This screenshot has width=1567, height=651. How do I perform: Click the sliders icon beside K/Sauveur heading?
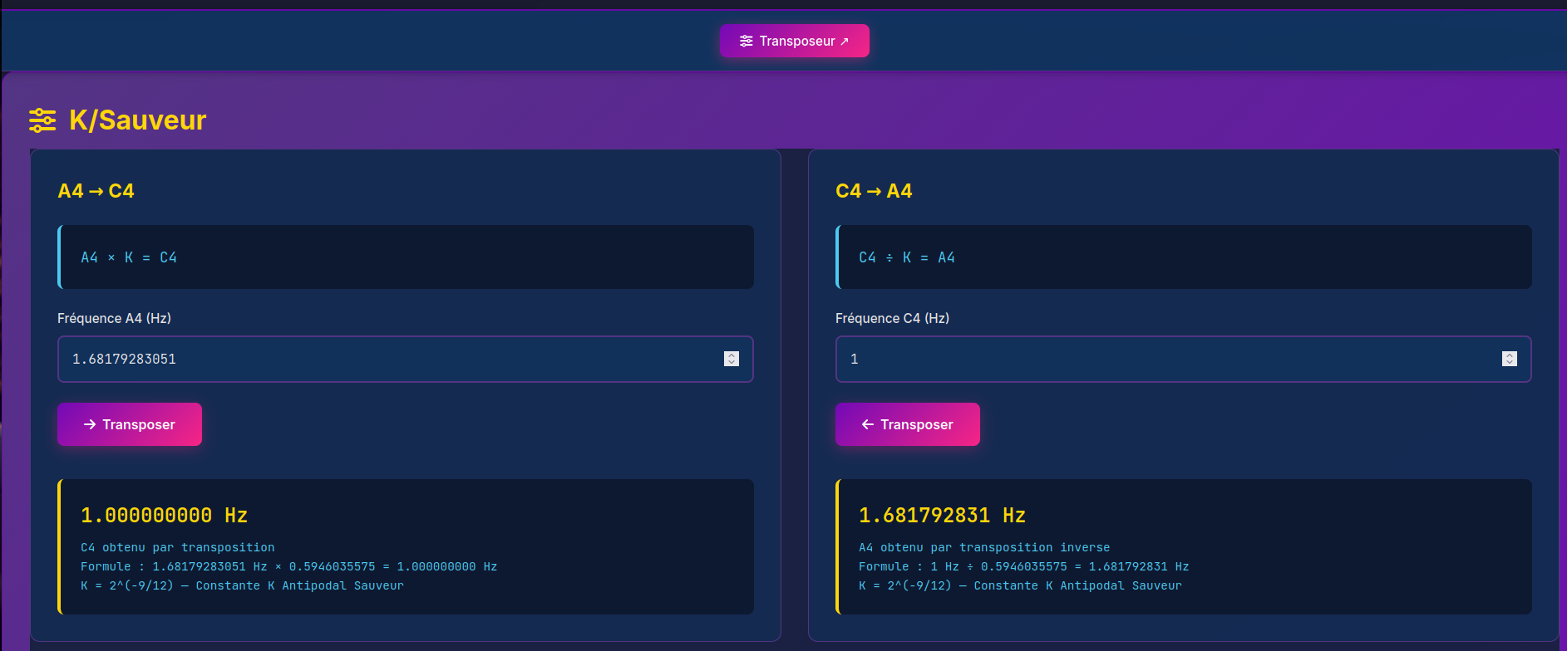tap(42, 120)
